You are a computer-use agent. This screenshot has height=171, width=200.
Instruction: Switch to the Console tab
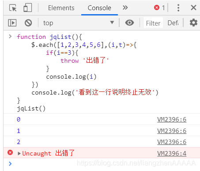click(x=99, y=8)
